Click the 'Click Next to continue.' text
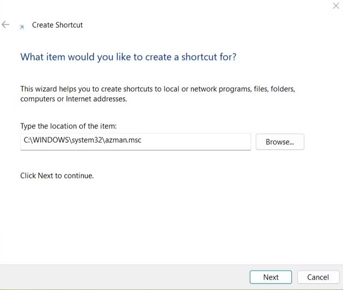 [x=57, y=175]
